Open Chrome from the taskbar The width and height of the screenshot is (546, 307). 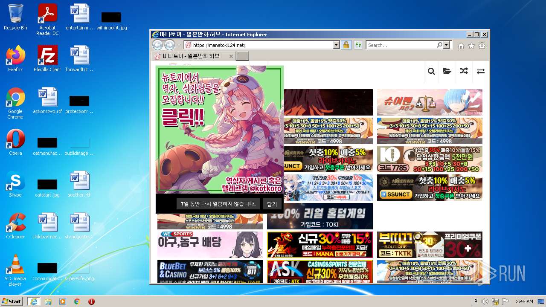(x=77, y=301)
